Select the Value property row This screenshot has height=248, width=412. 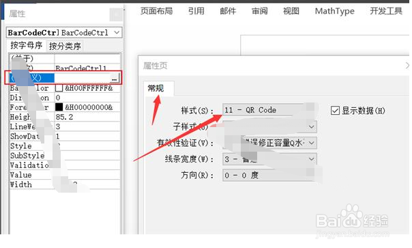click(x=65, y=175)
